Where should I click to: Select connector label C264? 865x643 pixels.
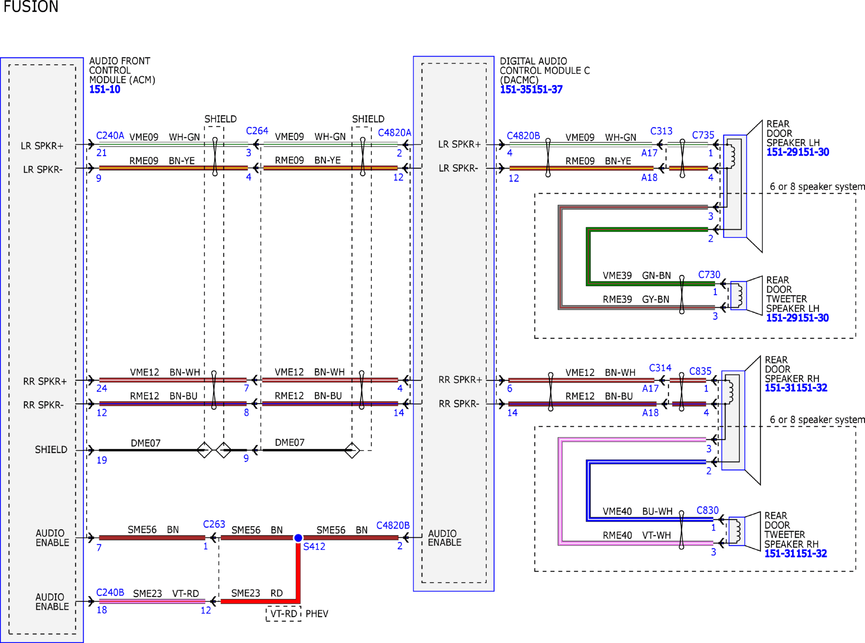click(257, 131)
